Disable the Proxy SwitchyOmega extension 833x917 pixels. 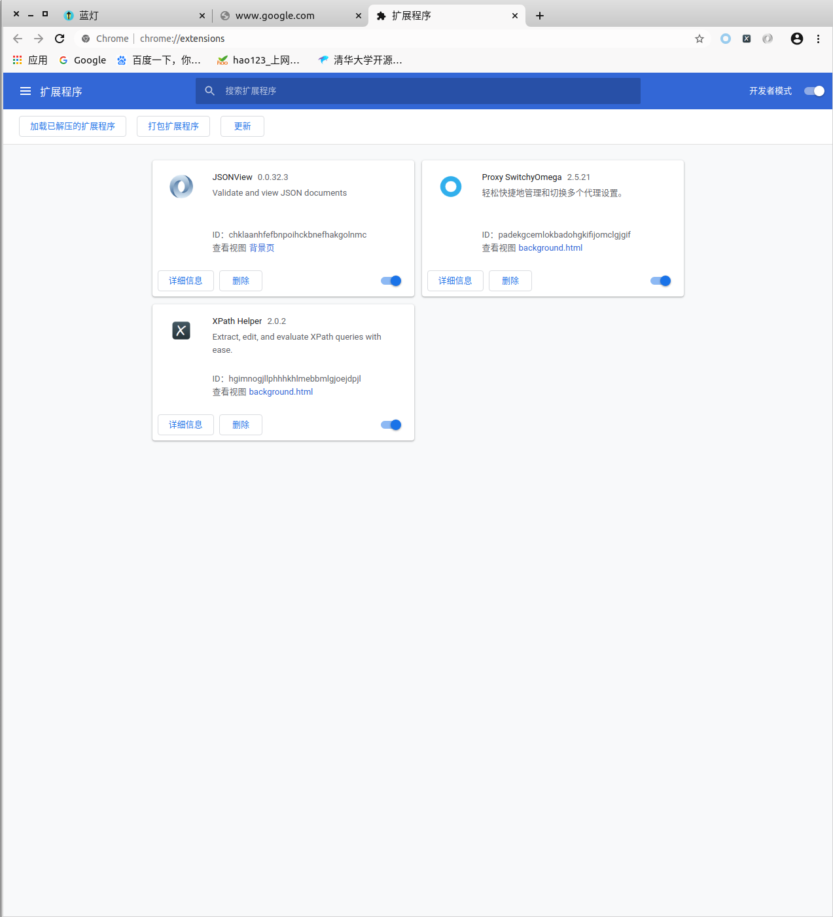[x=661, y=281]
